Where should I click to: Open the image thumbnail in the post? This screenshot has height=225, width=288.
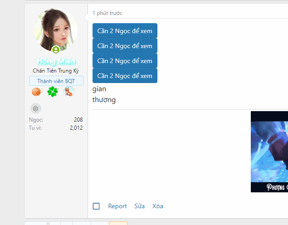269,152
